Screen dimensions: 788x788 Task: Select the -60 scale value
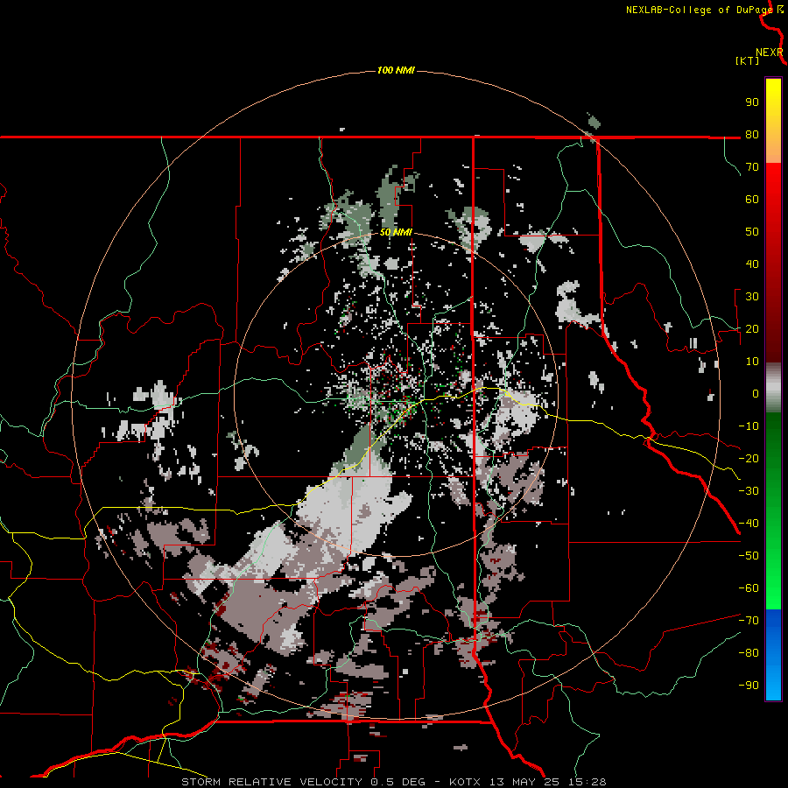749,588
